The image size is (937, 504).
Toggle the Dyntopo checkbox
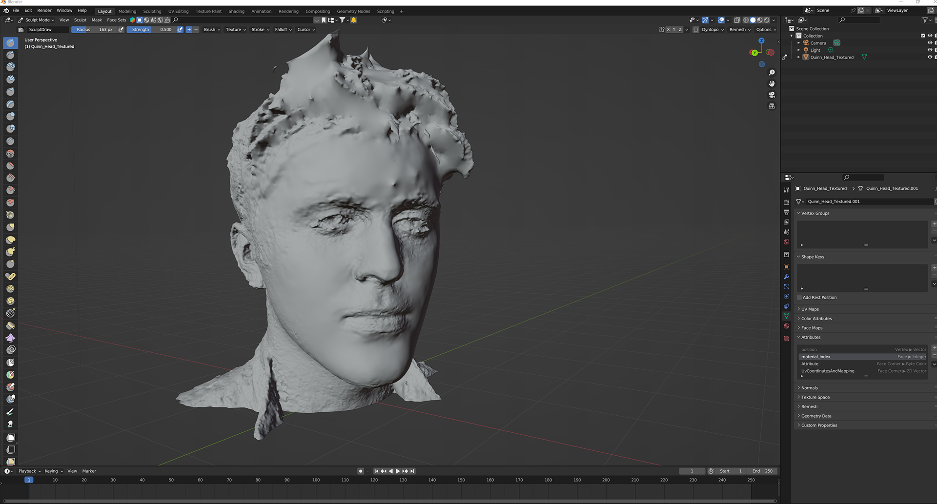[696, 30]
